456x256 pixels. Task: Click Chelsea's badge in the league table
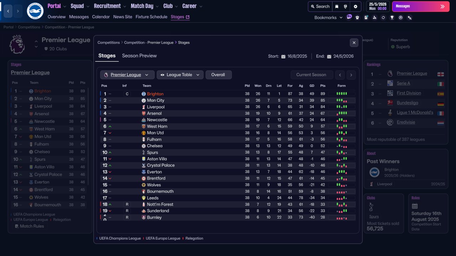144,146
